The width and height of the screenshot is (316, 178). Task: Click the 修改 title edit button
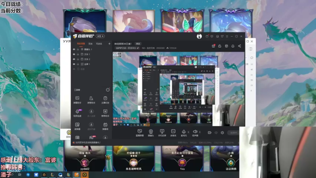(x=138, y=44)
